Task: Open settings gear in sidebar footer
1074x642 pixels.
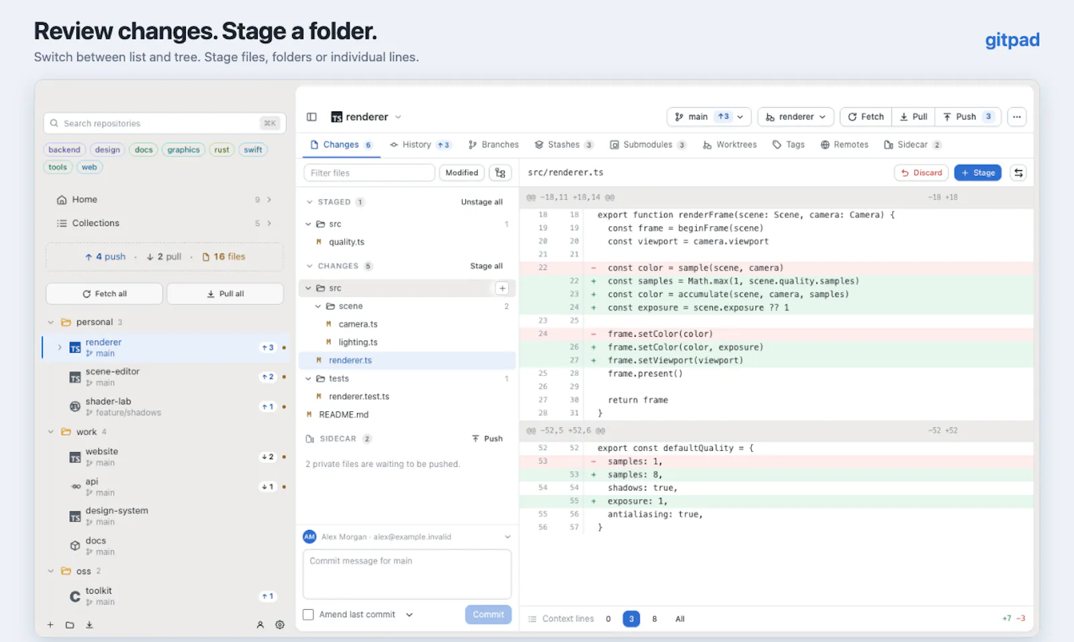Action: click(280, 625)
